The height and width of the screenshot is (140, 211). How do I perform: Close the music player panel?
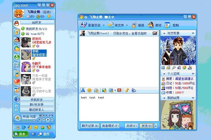[52, 116]
